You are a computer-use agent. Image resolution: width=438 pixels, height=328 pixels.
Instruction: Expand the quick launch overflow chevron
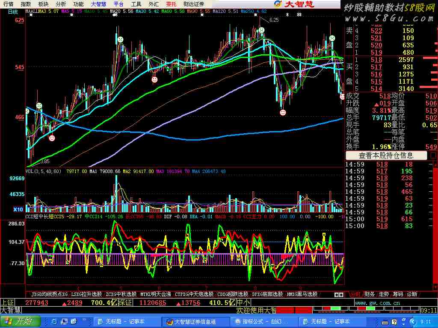[x=84, y=320]
